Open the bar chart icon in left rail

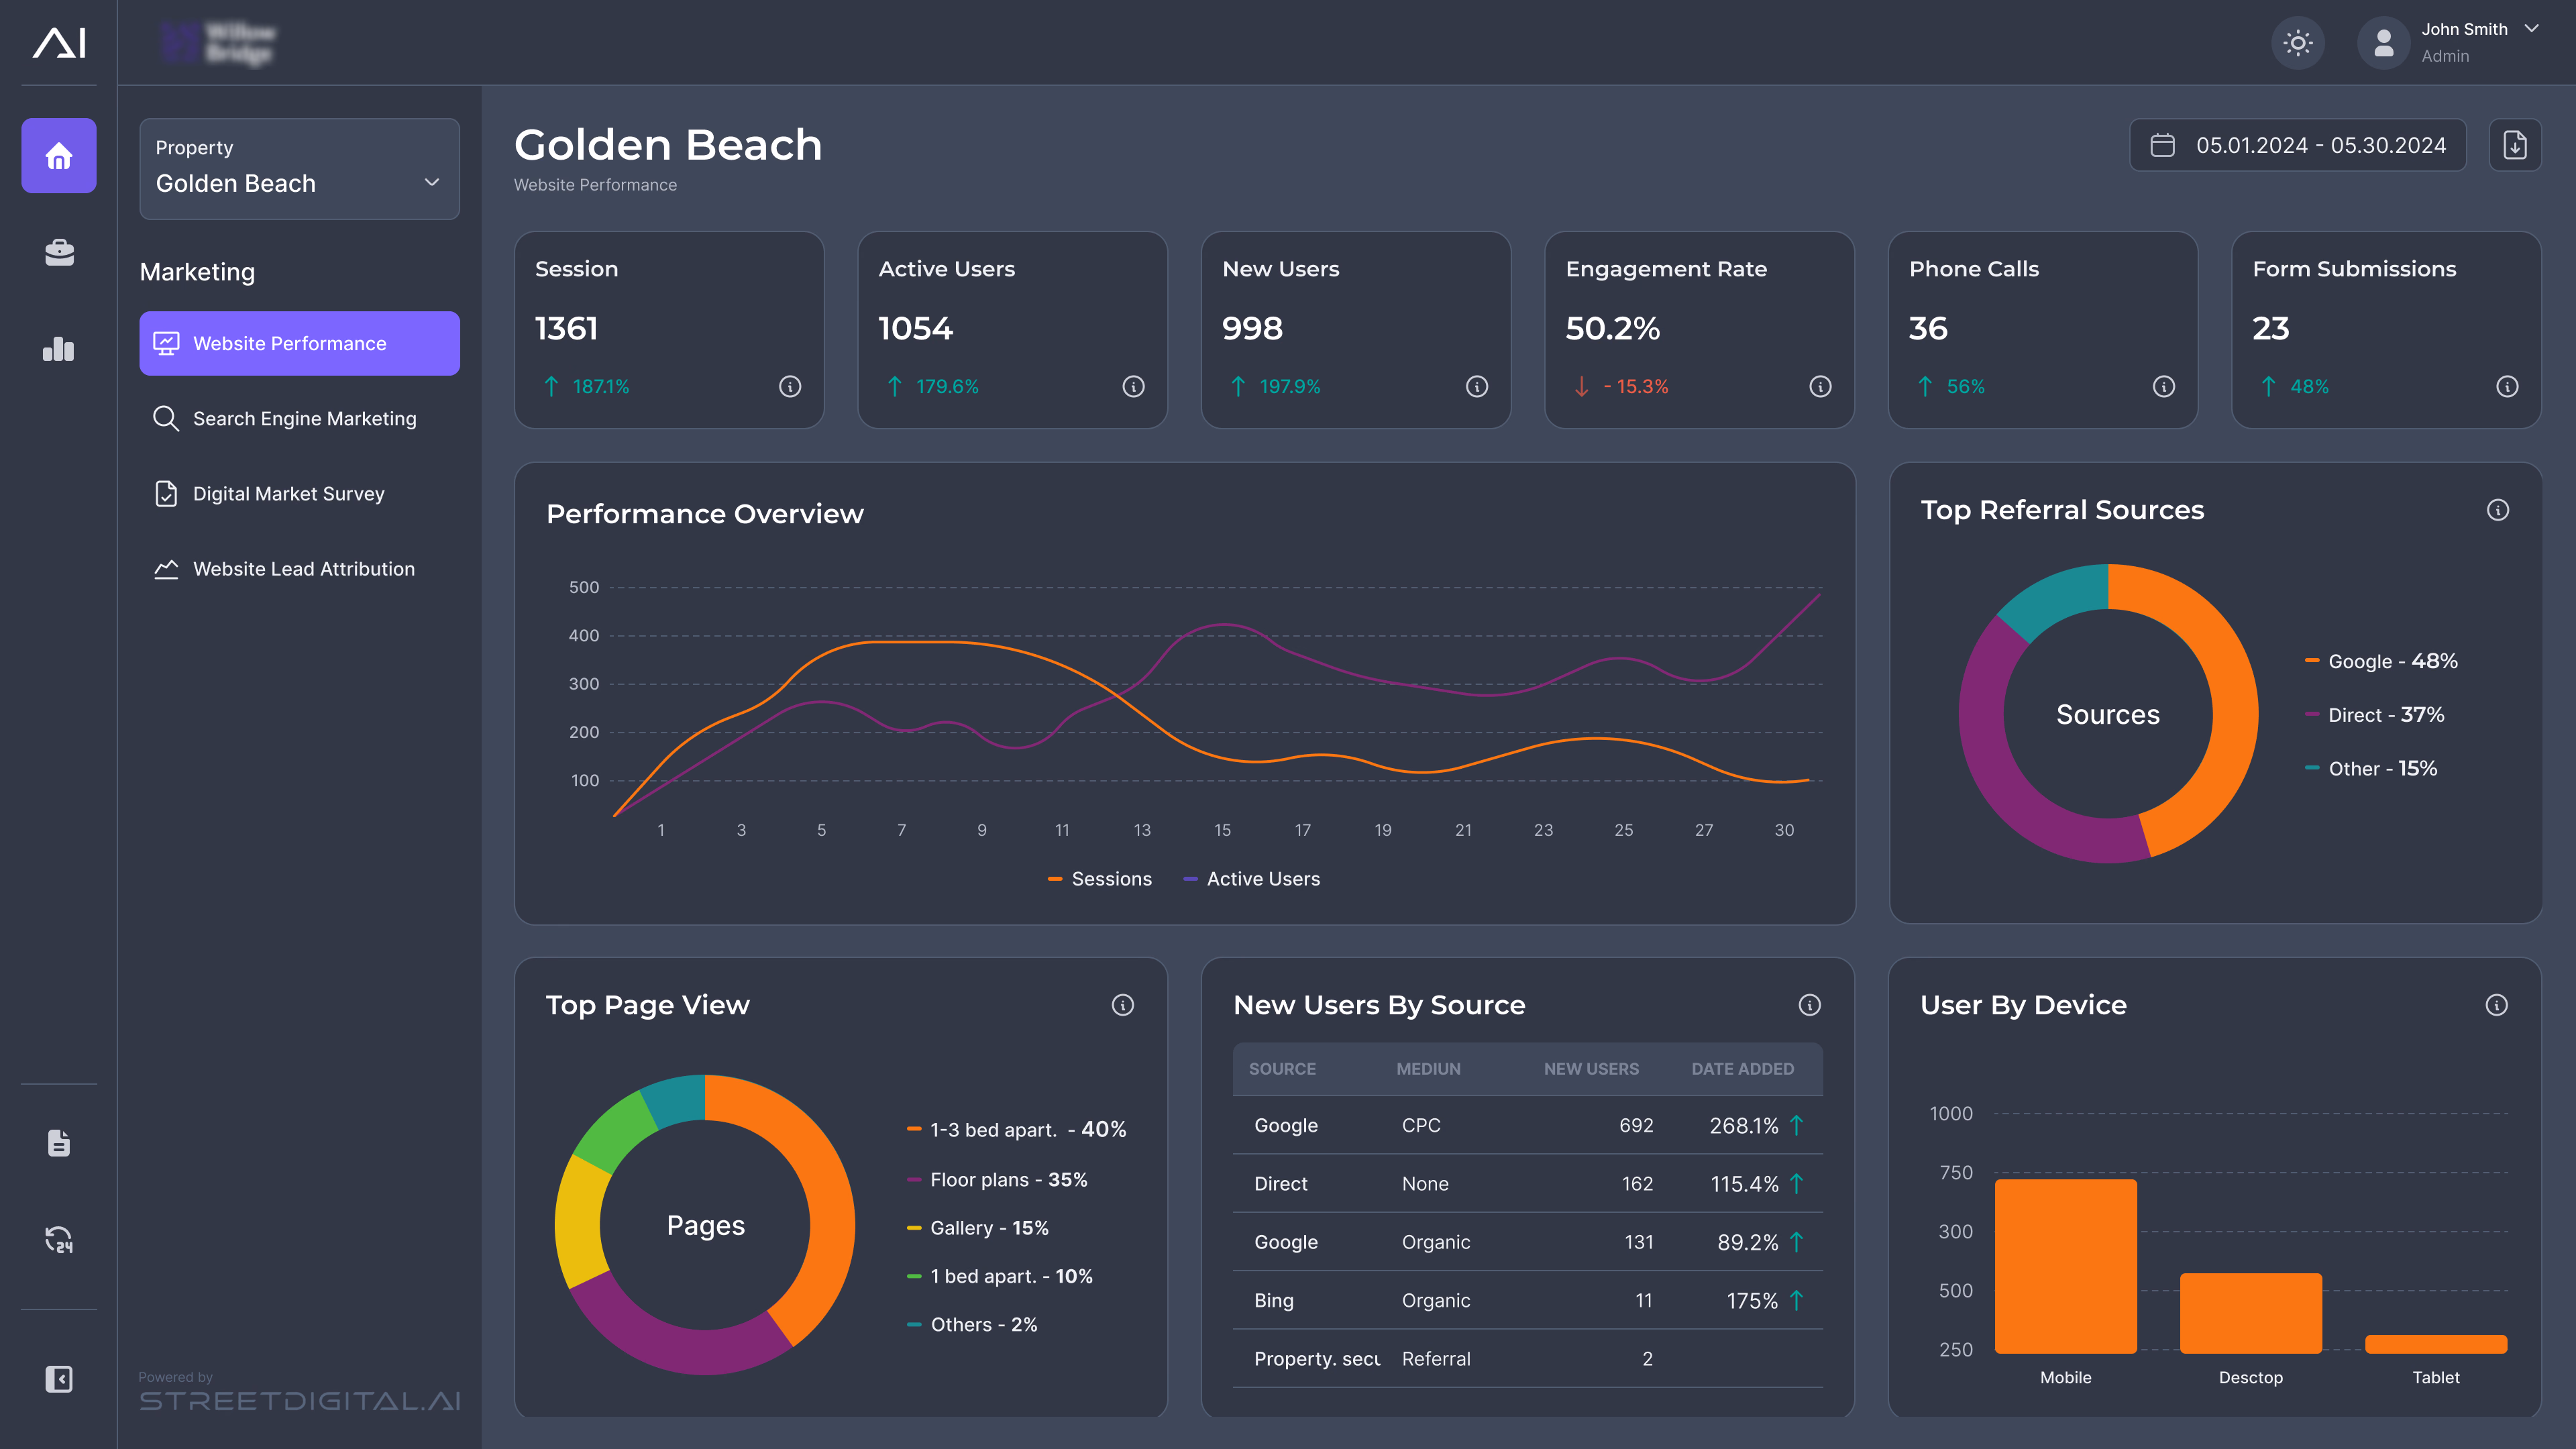coord(59,348)
